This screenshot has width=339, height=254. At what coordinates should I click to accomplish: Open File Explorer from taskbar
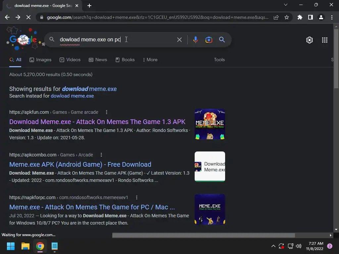click(x=25, y=246)
